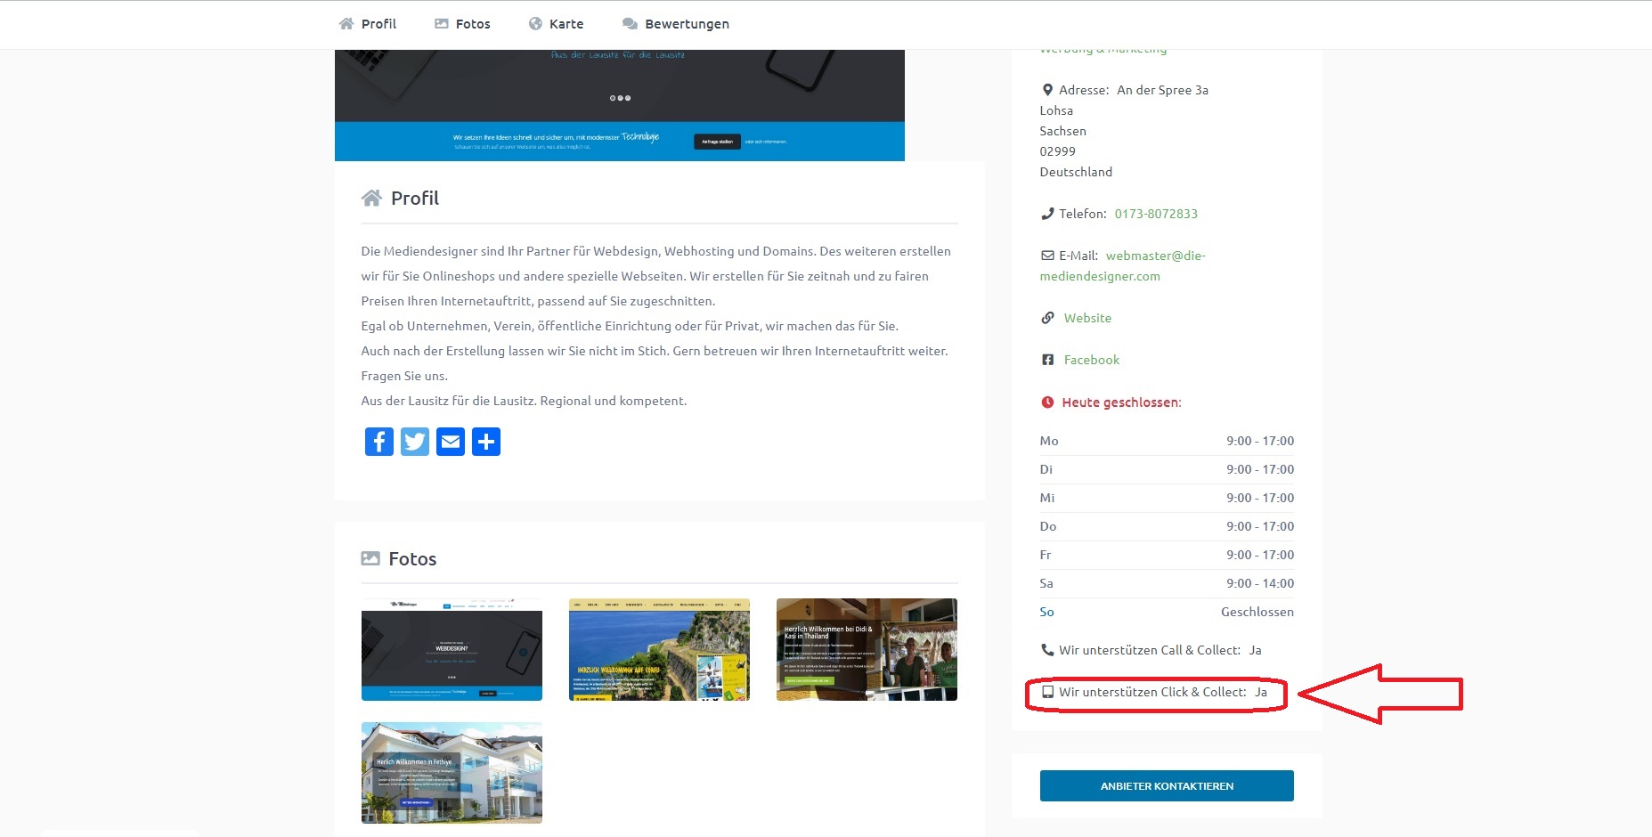This screenshot has width=1652, height=837.
Task: Open the Corfu coastline photo thumbnail
Action: point(659,649)
